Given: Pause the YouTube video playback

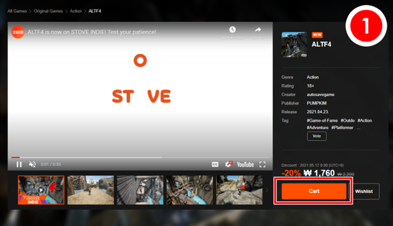Looking at the screenshot, I should coord(19,164).
